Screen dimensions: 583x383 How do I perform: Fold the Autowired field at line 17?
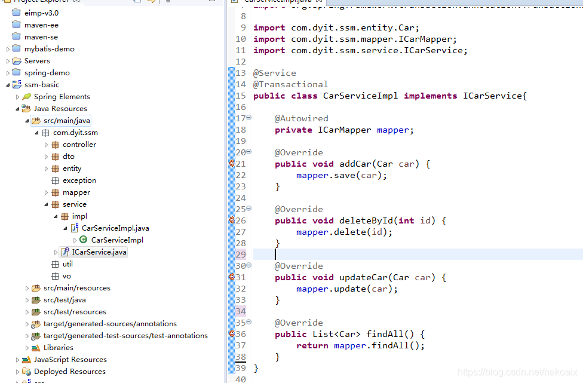click(x=249, y=118)
